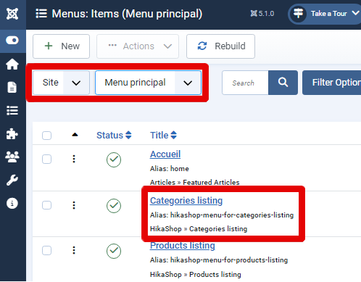Image resolution: width=361 pixels, height=282 pixels.
Task: Open System via the wrench icon
Action: (12, 180)
